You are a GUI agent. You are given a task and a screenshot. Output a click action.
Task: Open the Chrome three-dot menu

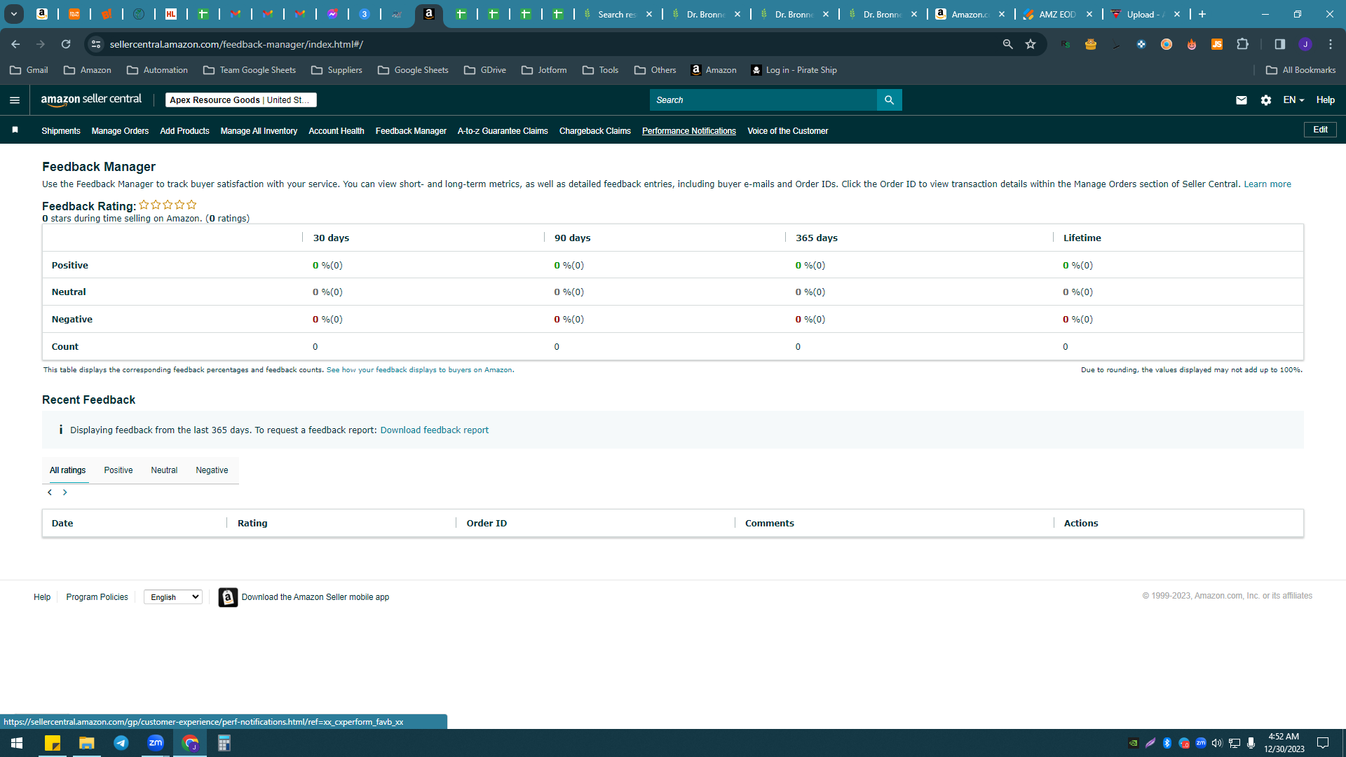tap(1331, 44)
